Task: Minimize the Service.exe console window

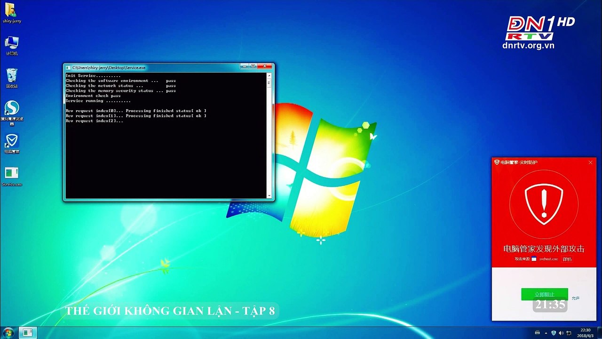Action: point(245,67)
